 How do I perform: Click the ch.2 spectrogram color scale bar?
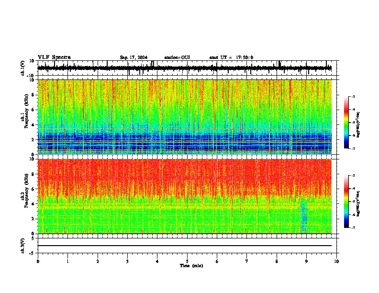click(x=346, y=202)
